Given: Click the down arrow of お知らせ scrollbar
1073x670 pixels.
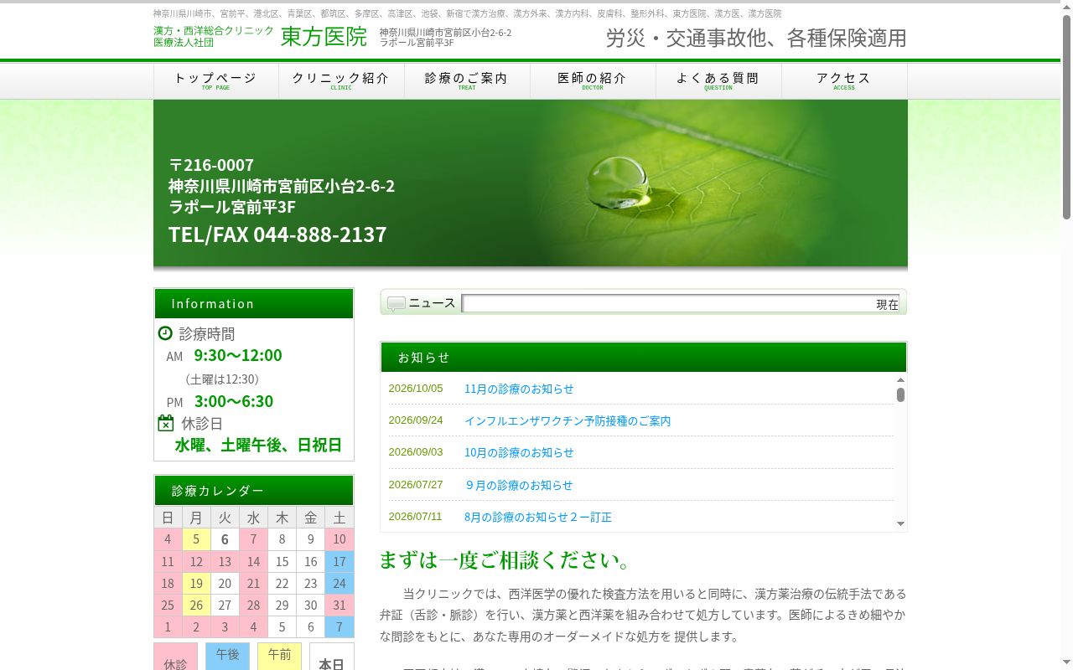Looking at the screenshot, I should (x=900, y=524).
